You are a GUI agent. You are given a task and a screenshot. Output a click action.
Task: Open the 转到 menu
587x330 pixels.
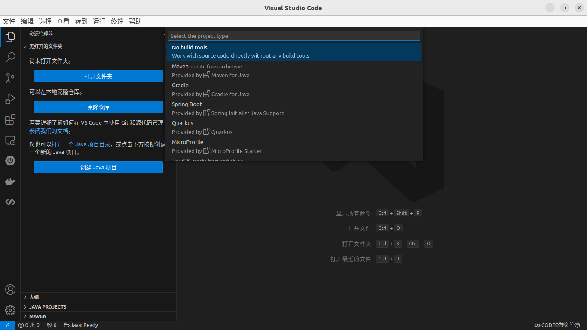click(x=81, y=21)
